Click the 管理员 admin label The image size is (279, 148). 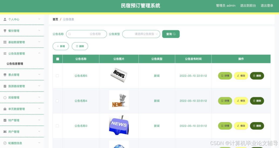point(226,5)
